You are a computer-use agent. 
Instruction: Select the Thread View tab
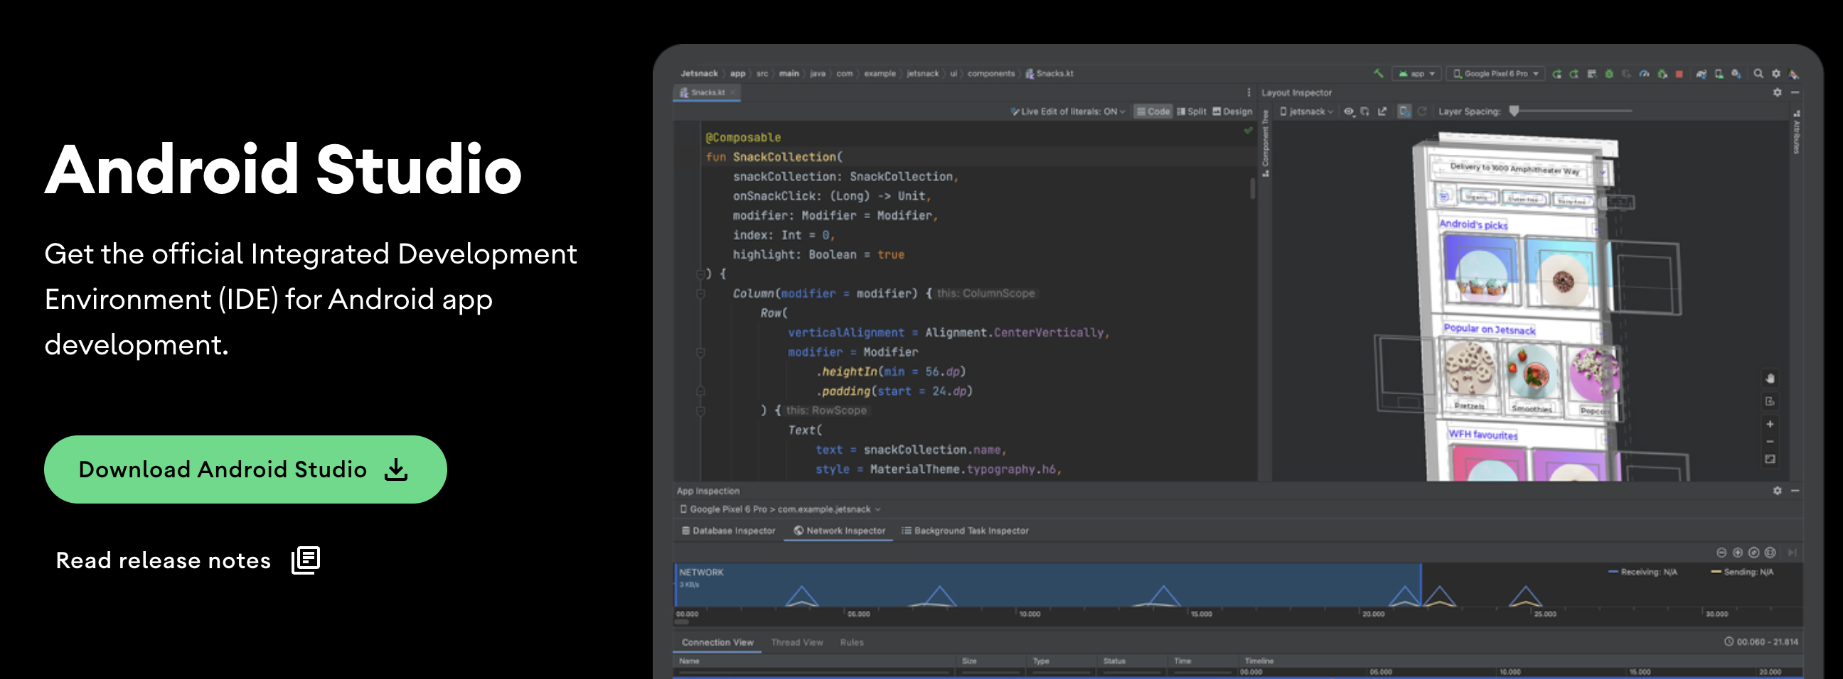click(797, 642)
